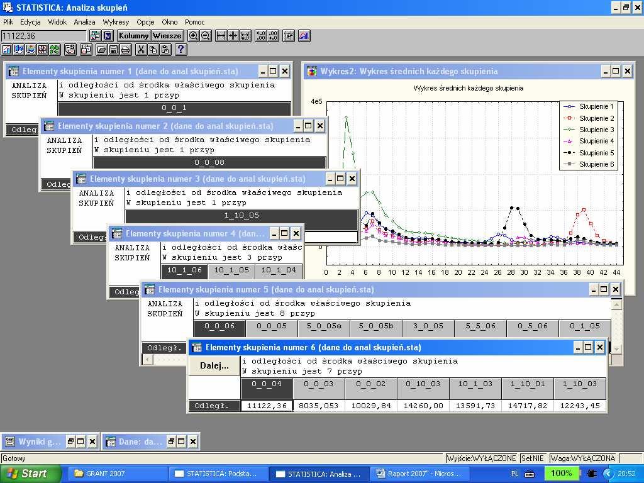Decrease column width with the narrow-arrows icon
Viewport: 644px width, 483px height.
(x=233, y=36)
